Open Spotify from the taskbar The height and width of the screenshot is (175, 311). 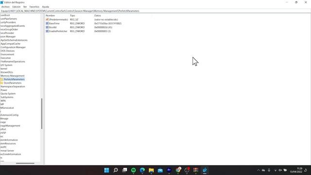pyautogui.click(x=134, y=170)
